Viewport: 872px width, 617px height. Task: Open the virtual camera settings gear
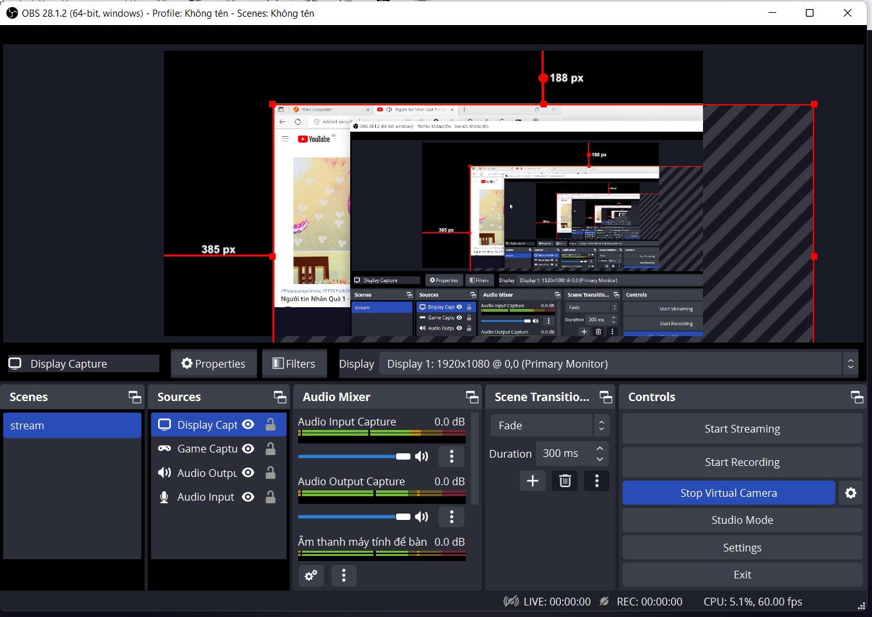click(851, 493)
